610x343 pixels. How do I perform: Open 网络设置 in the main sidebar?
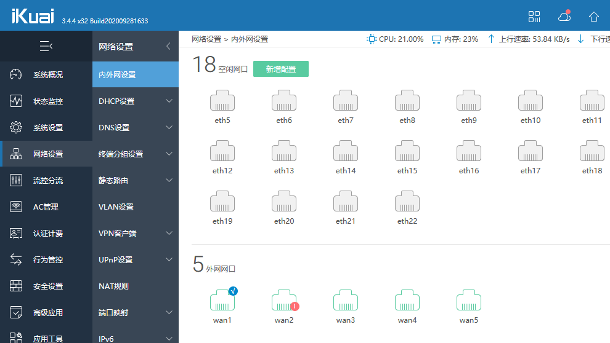tap(46, 154)
